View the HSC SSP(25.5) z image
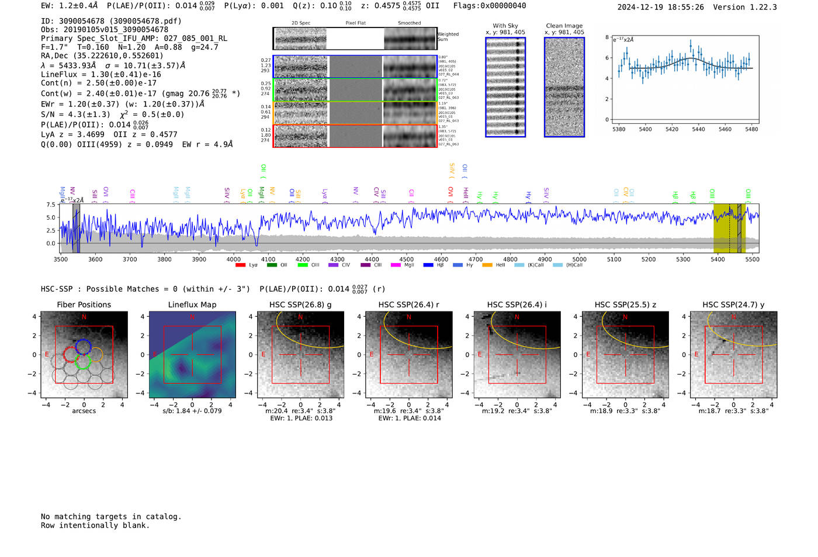This screenshot has width=818, height=557. [625, 355]
